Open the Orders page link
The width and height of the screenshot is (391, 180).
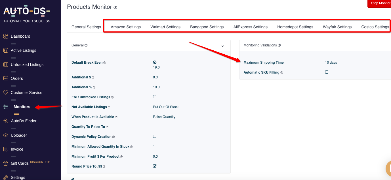pyautogui.click(x=17, y=78)
